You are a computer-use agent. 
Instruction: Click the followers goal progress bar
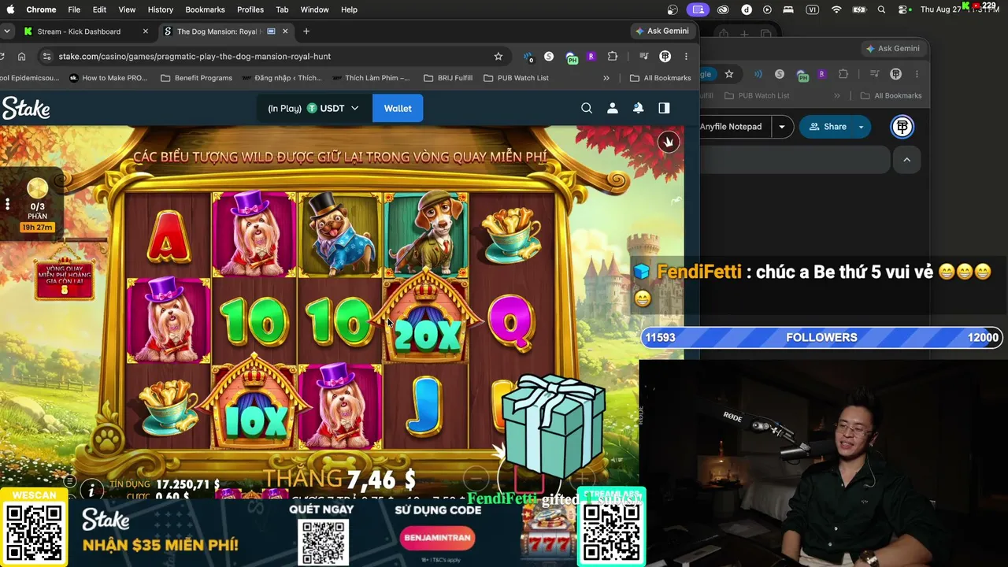tap(821, 337)
